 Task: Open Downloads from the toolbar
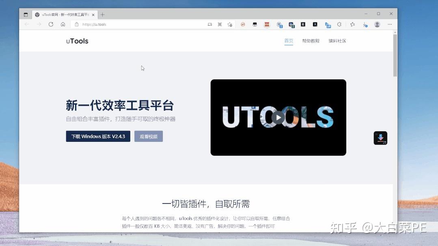[365, 24]
